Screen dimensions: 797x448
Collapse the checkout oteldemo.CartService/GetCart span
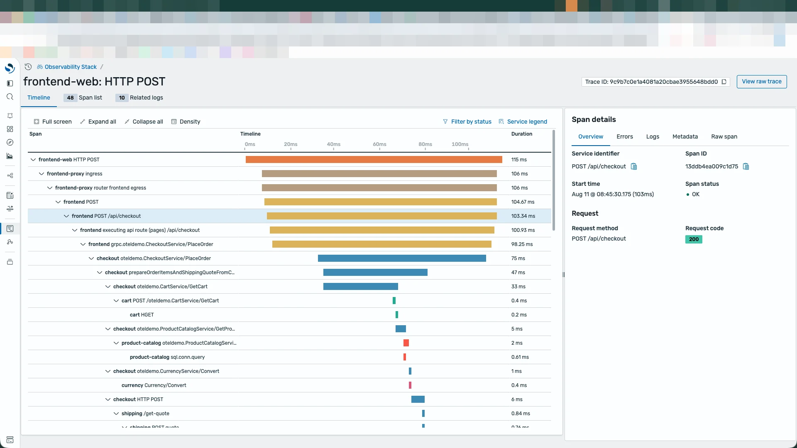coord(108,287)
